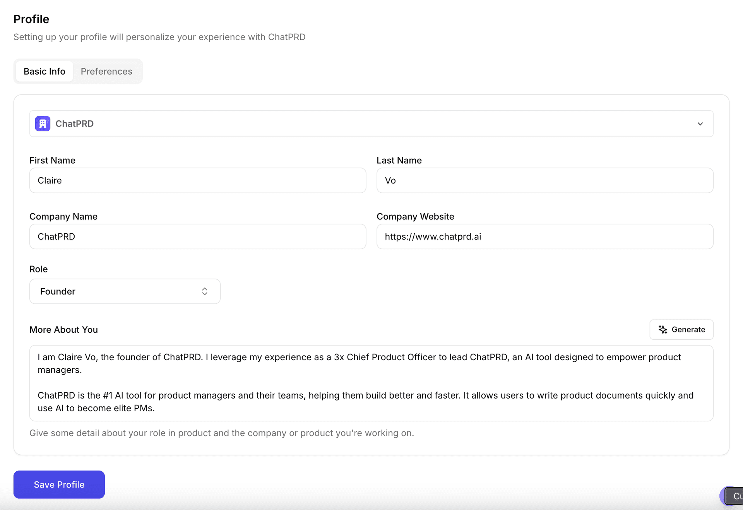Screen dimensions: 743x510
Task: Click the profile description hint text below the textarea
Action: click(x=222, y=433)
